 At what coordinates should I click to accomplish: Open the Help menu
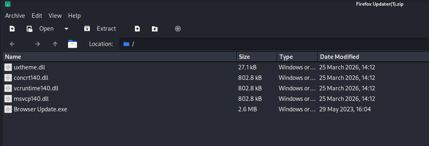coord(75,16)
